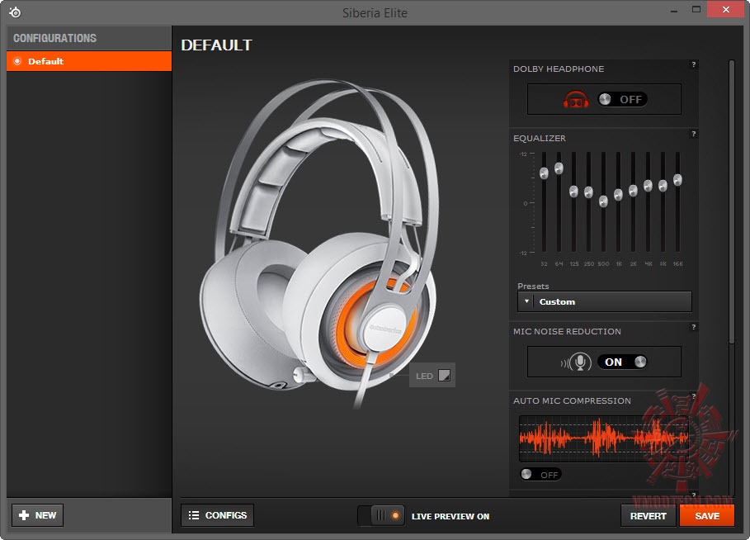Toggle Dolby Headphone OFF switch
The width and height of the screenshot is (750, 540).
(622, 99)
